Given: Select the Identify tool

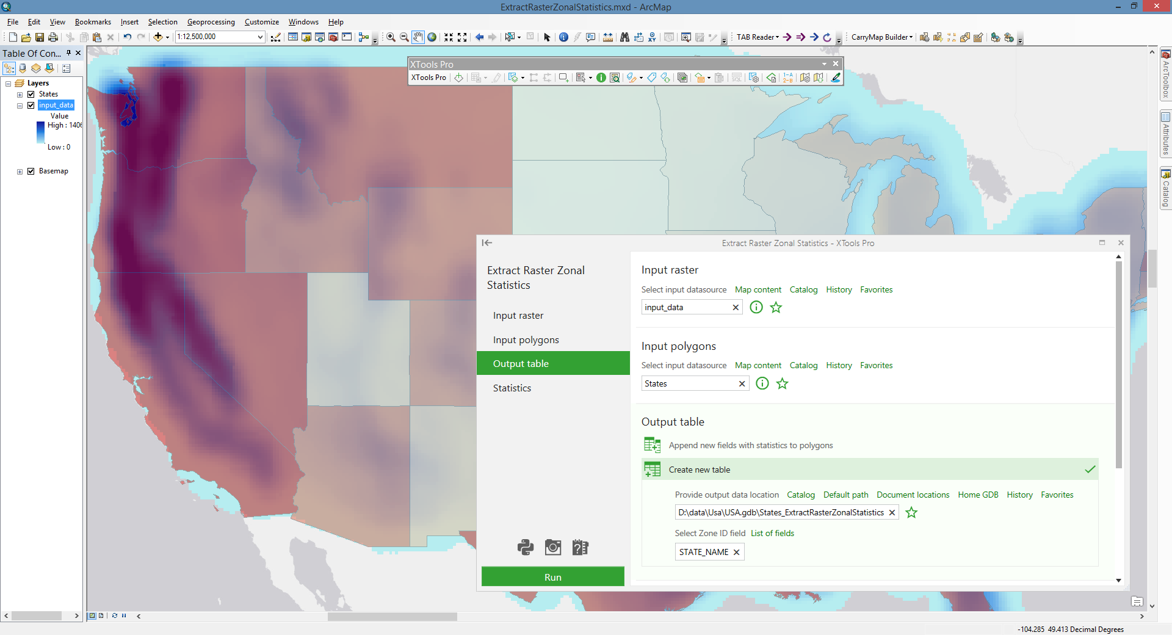Looking at the screenshot, I should click(563, 37).
